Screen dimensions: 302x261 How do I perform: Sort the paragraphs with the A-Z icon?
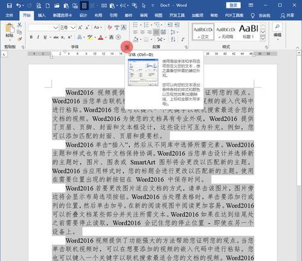(x=173, y=39)
